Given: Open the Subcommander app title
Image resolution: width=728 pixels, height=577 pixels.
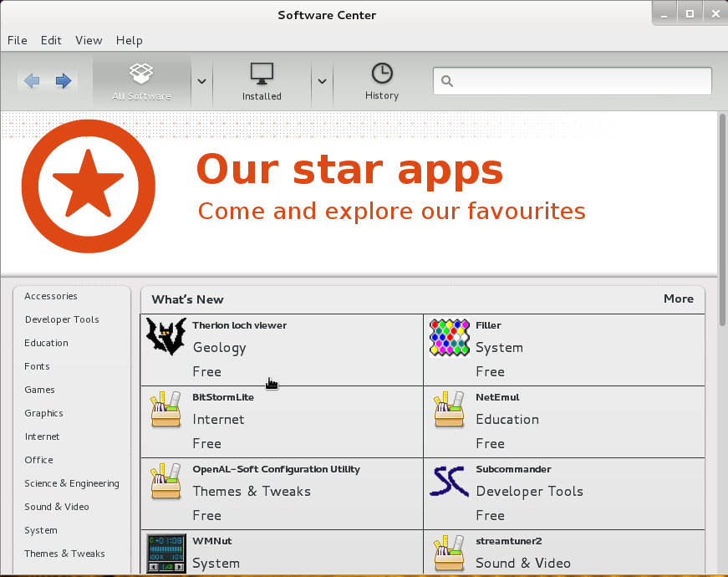Looking at the screenshot, I should 513,470.
